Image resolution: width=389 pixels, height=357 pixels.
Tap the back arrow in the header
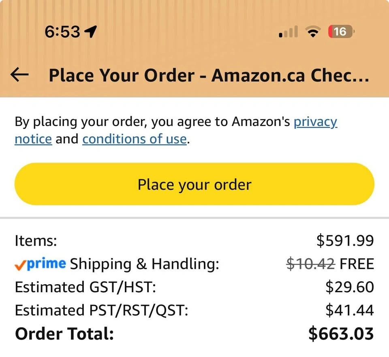click(19, 75)
